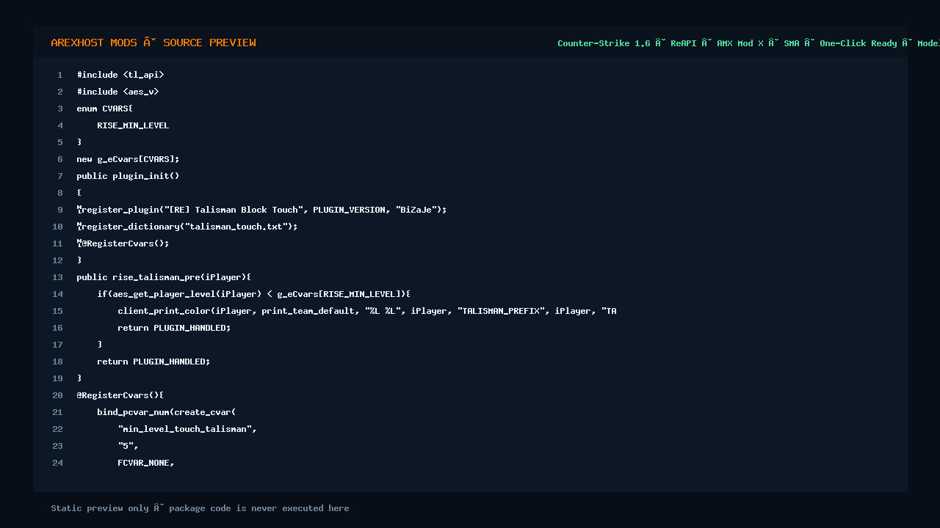Click the RISE_MIN_LEVEL enum member on line 4

[x=133, y=125]
